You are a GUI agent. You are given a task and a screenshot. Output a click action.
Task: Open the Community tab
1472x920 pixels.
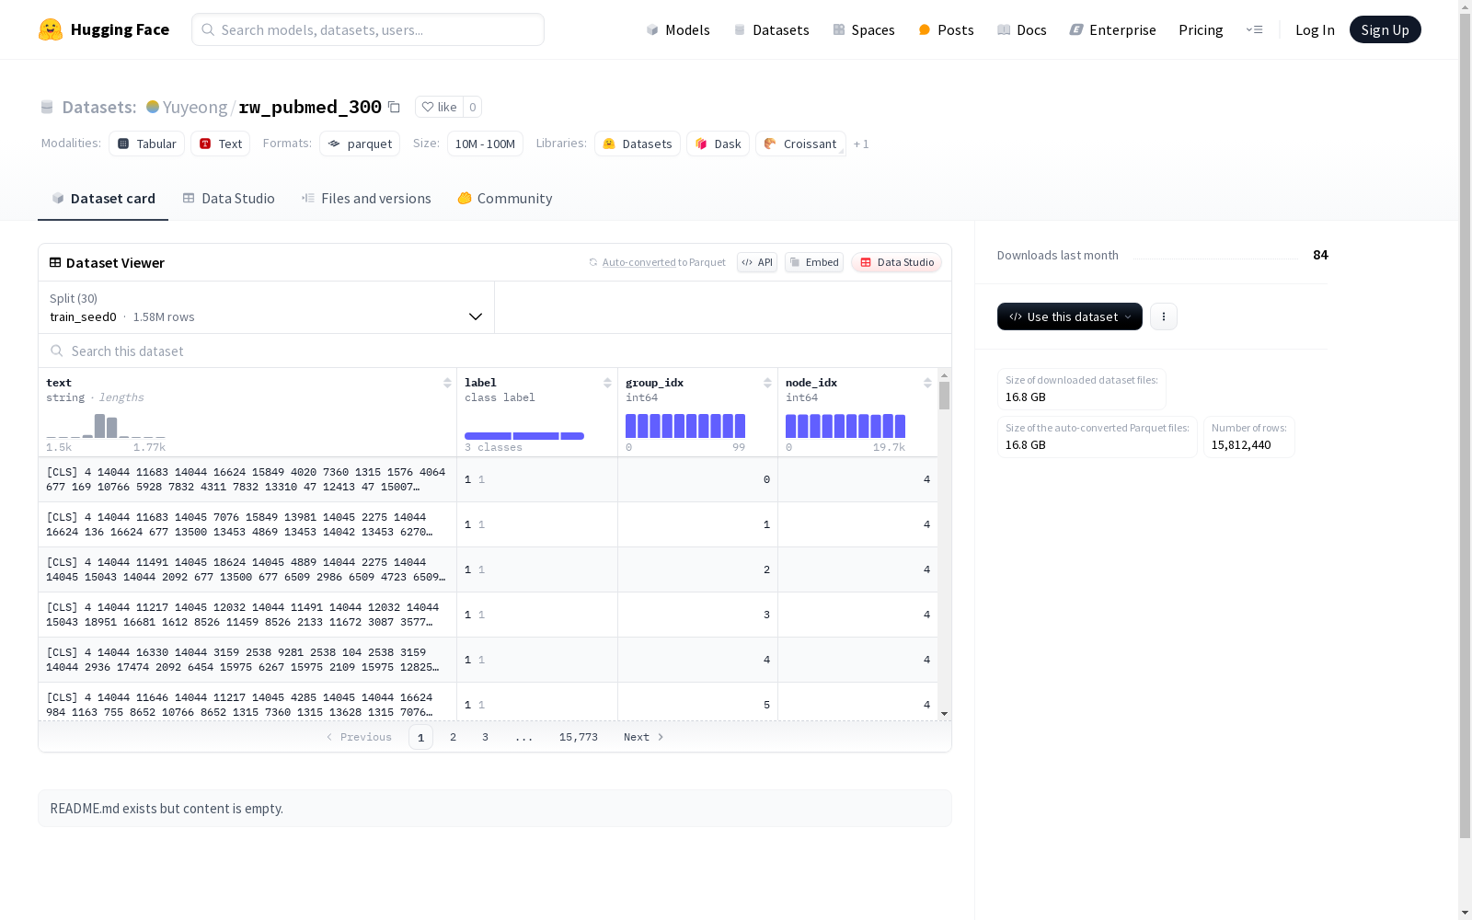(505, 199)
